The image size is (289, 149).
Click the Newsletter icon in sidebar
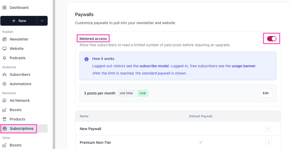click(4, 39)
